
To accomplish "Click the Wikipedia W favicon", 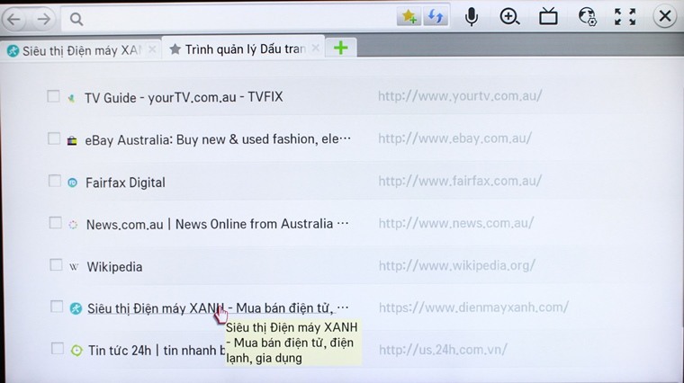I will (74, 267).
